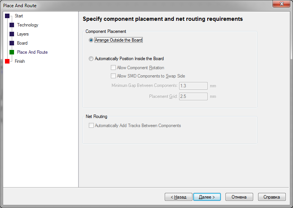Go to the Layers wizard page
Screen dimensions: 293x208
coord(23,34)
